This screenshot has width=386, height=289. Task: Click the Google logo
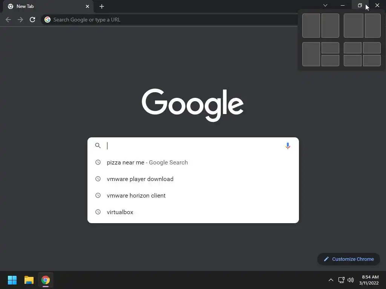[x=193, y=105]
